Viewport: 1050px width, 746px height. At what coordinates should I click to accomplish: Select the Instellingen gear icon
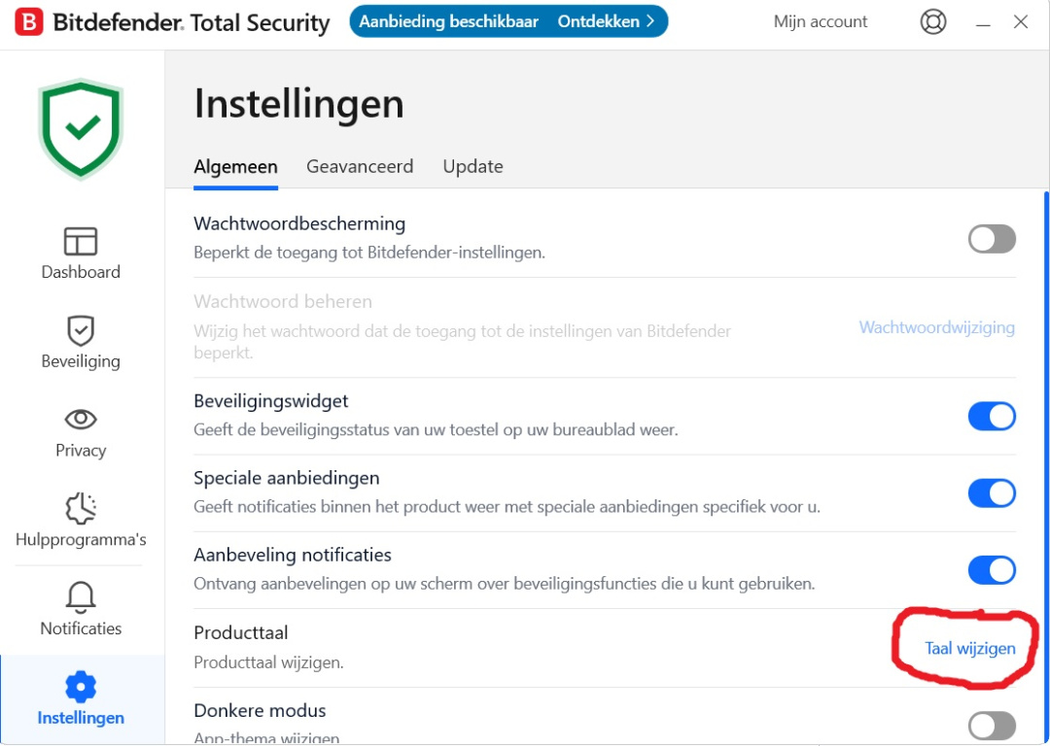point(81,687)
